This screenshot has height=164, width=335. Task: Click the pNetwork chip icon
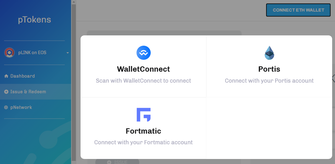pyautogui.click(x=6, y=107)
